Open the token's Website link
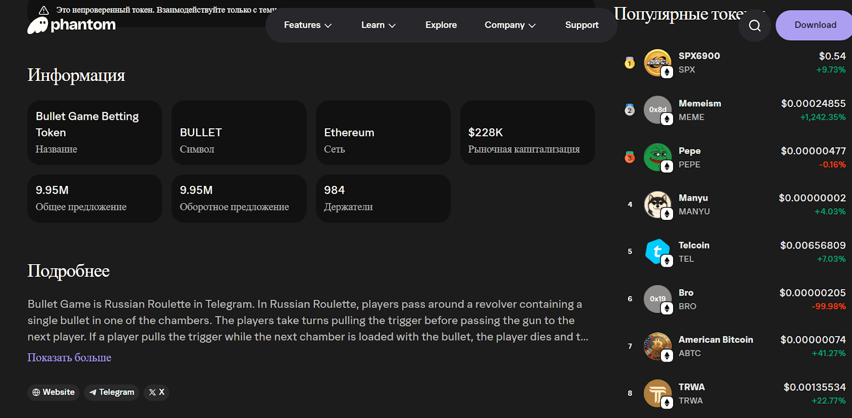The width and height of the screenshot is (852, 418). (53, 392)
